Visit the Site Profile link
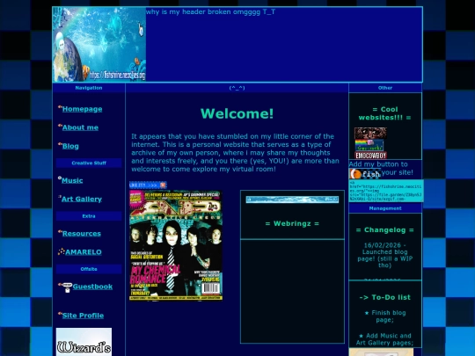The image size is (475, 356). pyautogui.click(x=83, y=316)
